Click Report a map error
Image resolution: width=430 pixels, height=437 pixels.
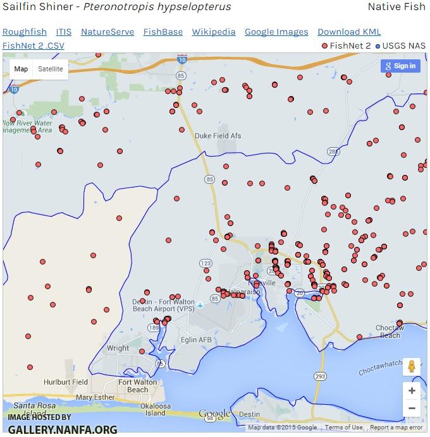[x=396, y=428]
